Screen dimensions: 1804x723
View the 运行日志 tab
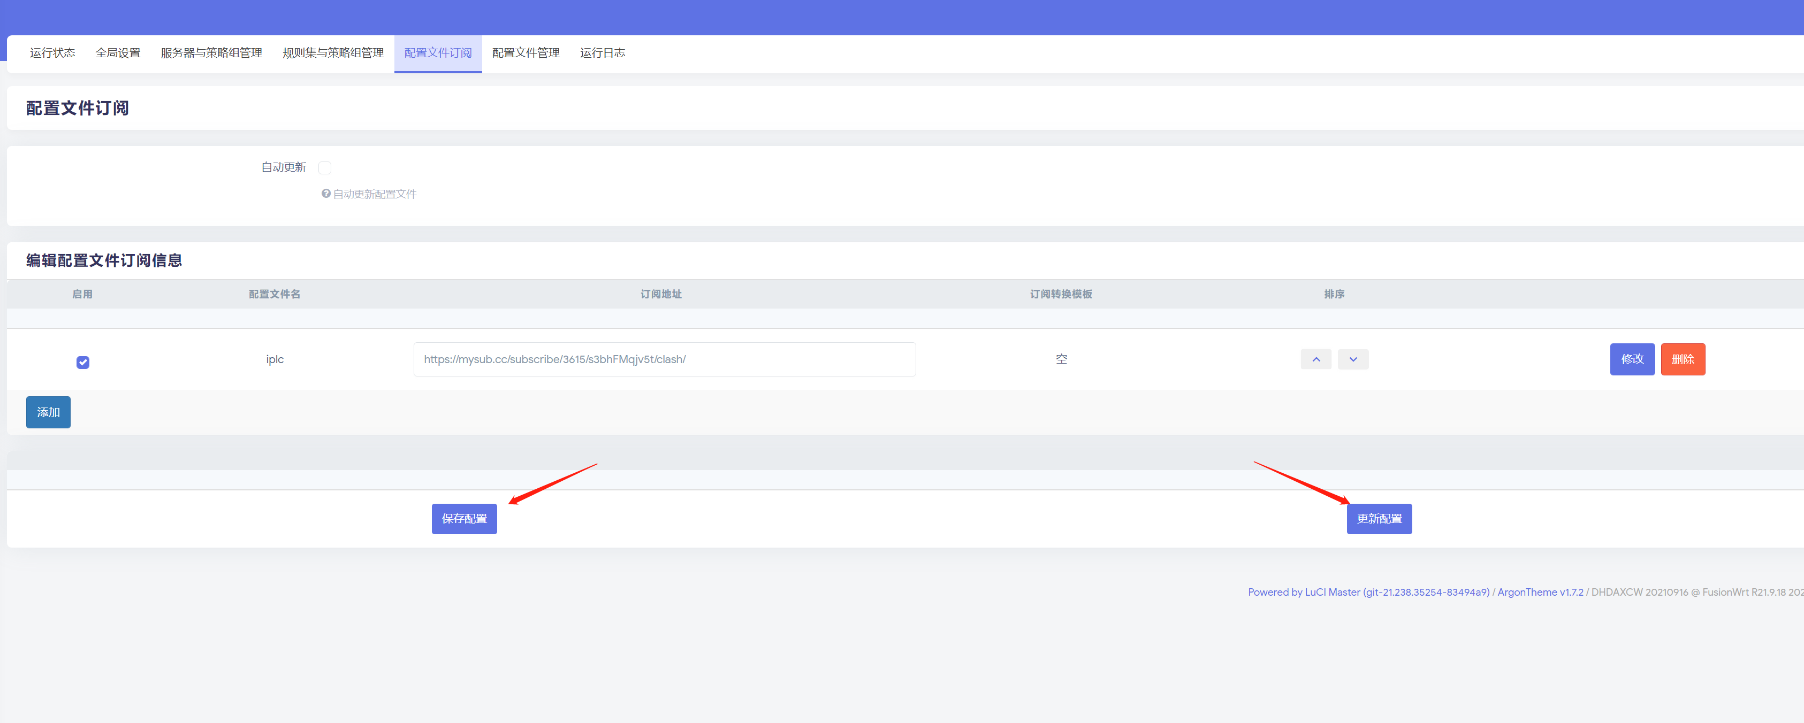[x=602, y=53]
